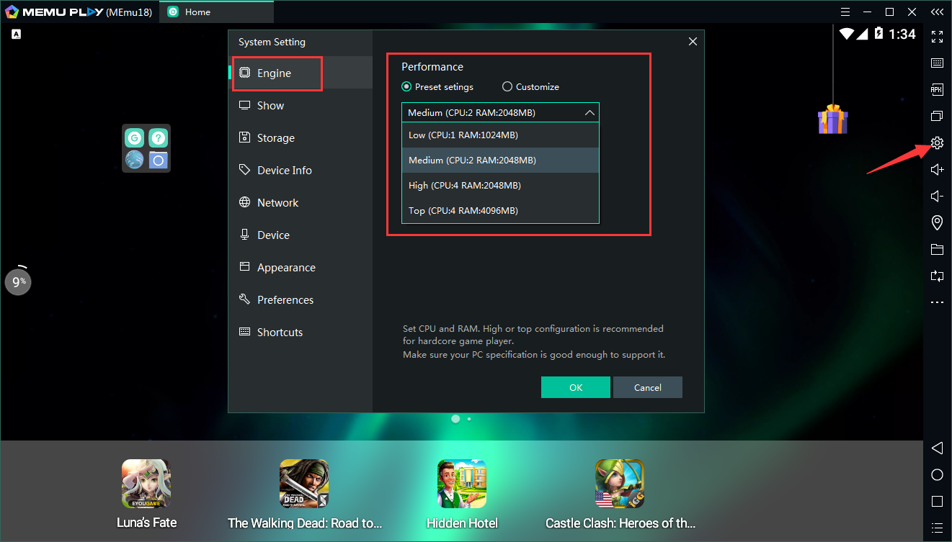Click the settings gear icon in sidebar

point(937,143)
